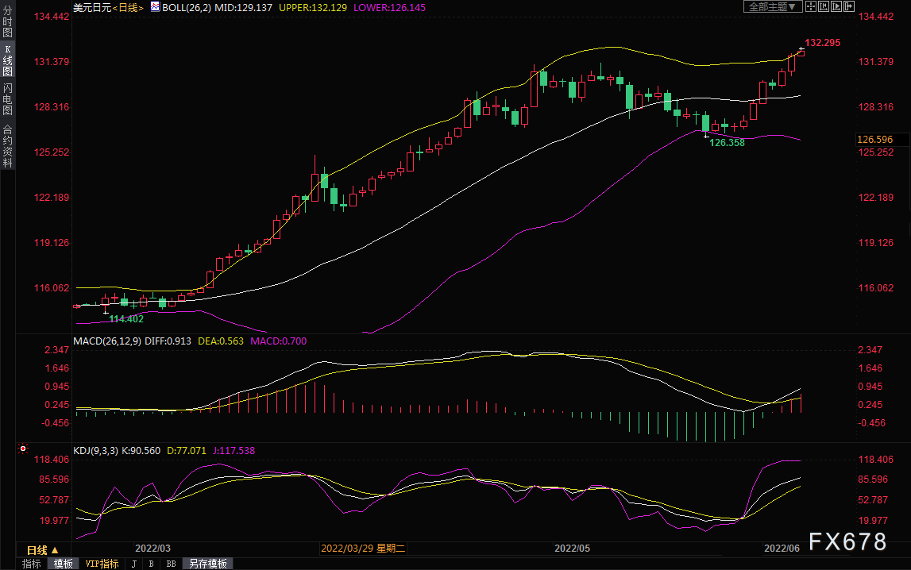Click the play-forward chart icon
The image size is (911, 570).
click(x=836, y=6)
